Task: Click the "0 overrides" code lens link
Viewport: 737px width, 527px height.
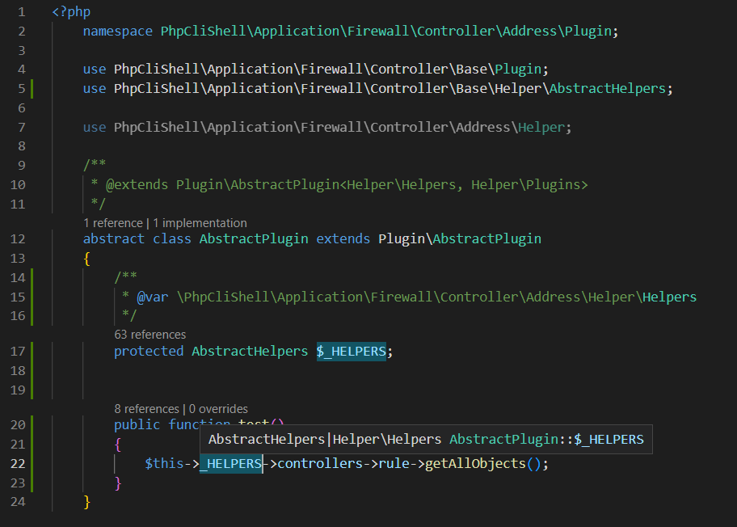Action: coord(218,408)
